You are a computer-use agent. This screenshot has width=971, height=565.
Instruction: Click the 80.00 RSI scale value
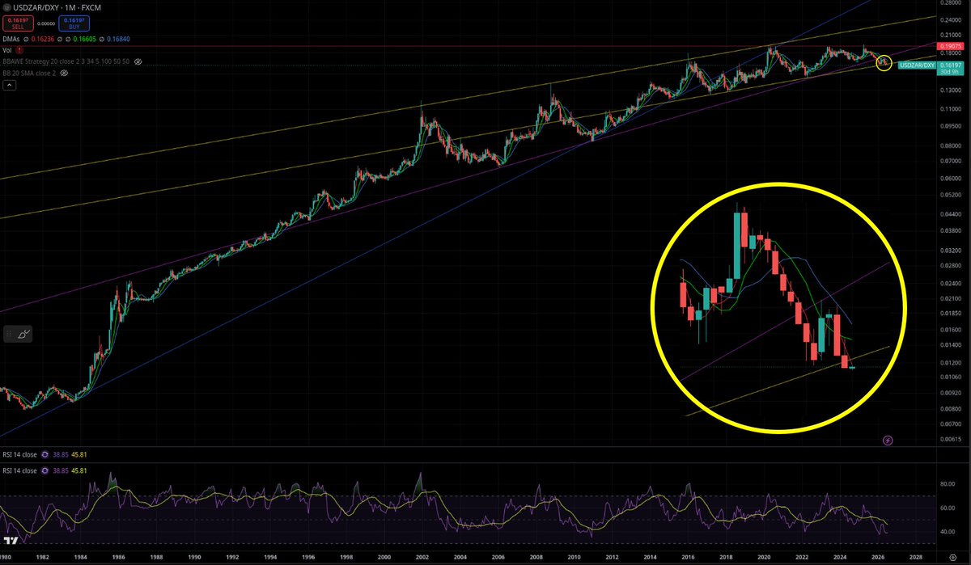[x=947, y=485]
